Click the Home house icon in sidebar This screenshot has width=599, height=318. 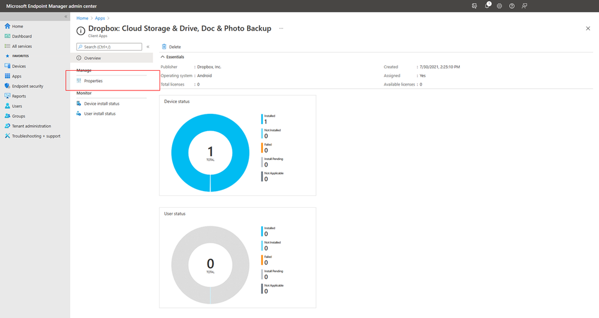pos(7,26)
